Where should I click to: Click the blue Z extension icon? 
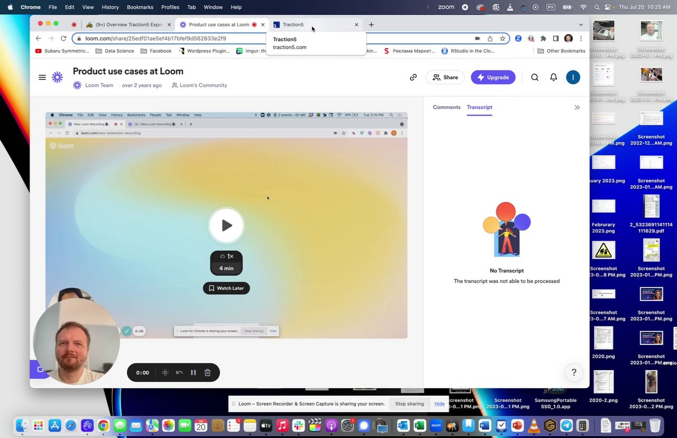518,39
